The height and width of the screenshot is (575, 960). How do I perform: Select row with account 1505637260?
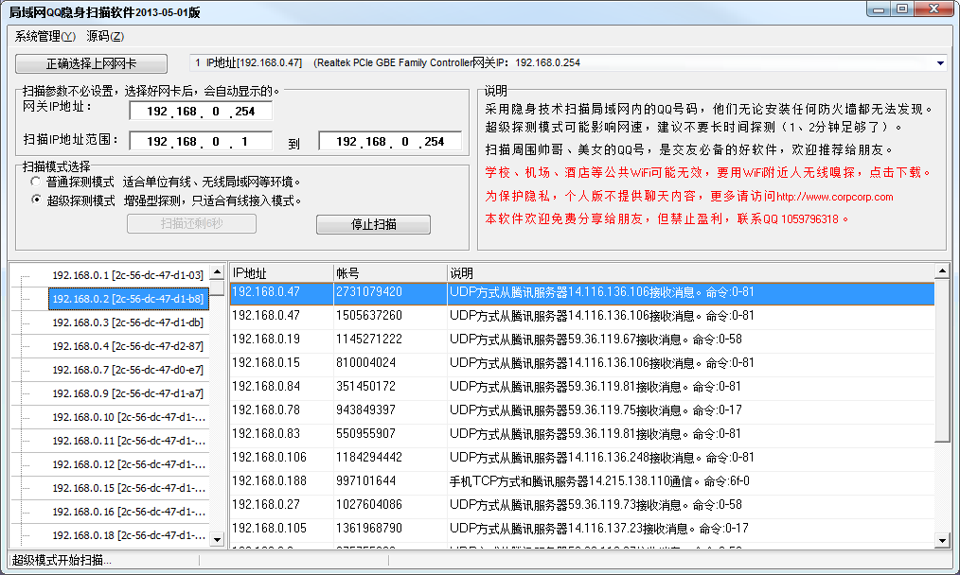(x=582, y=316)
